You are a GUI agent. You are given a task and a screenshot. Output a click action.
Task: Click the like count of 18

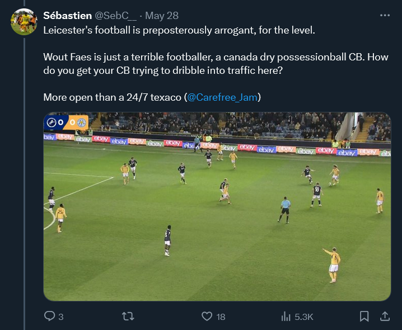click(x=221, y=317)
